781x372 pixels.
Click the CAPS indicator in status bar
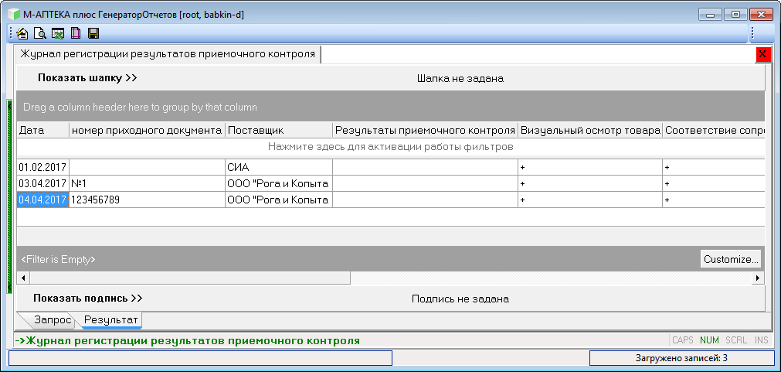683,340
